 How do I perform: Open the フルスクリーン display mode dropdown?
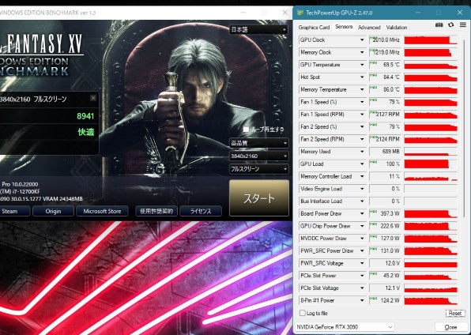(x=258, y=169)
